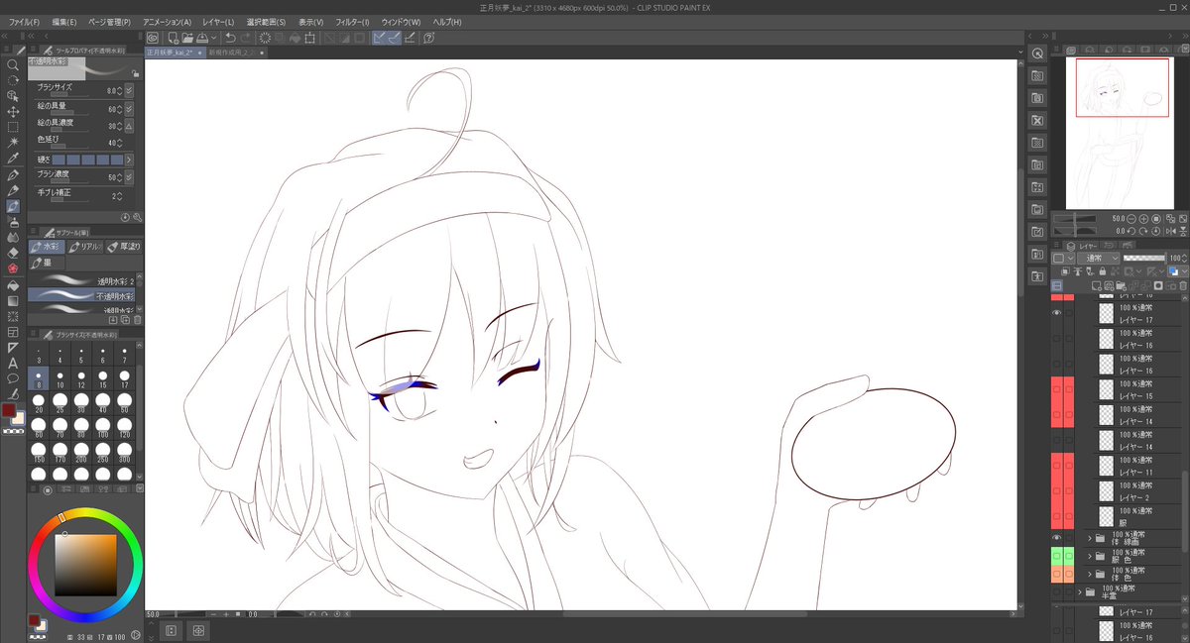Toggle visibility box of 服 色 folder
The height and width of the screenshot is (643, 1190).
1056,556
